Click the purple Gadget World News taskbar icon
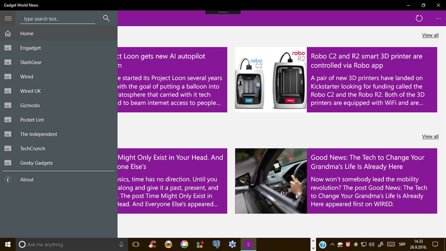Screen dimensions: 446x251 pos(248,244)
